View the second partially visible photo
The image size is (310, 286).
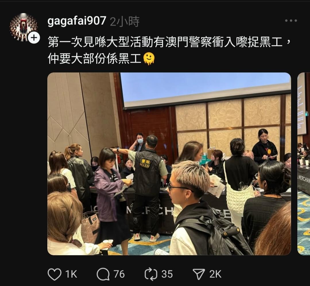click(304, 164)
